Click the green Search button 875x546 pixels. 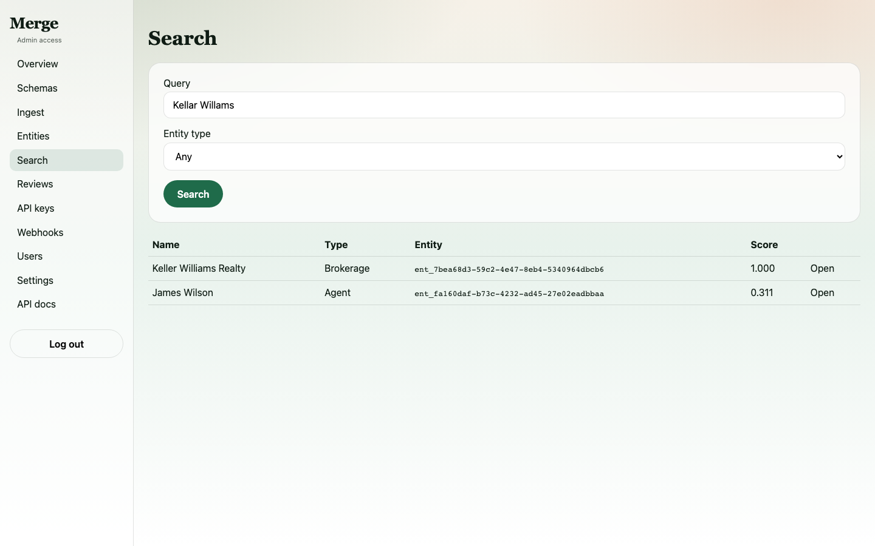point(193,194)
